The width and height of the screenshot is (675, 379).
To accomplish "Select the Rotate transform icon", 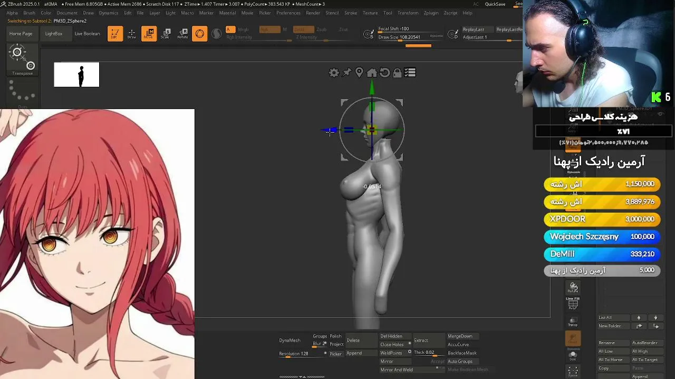I will pyautogui.click(x=182, y=34).
